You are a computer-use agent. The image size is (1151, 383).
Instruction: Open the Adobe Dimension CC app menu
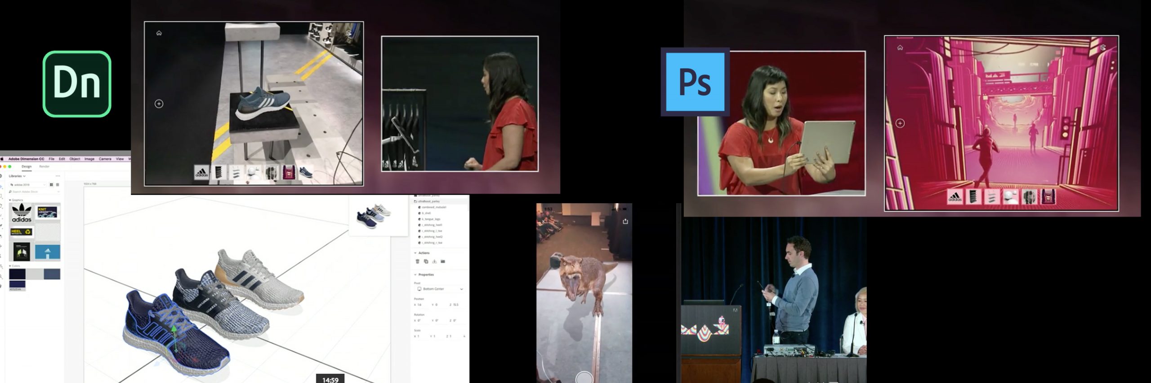point(26,159)
